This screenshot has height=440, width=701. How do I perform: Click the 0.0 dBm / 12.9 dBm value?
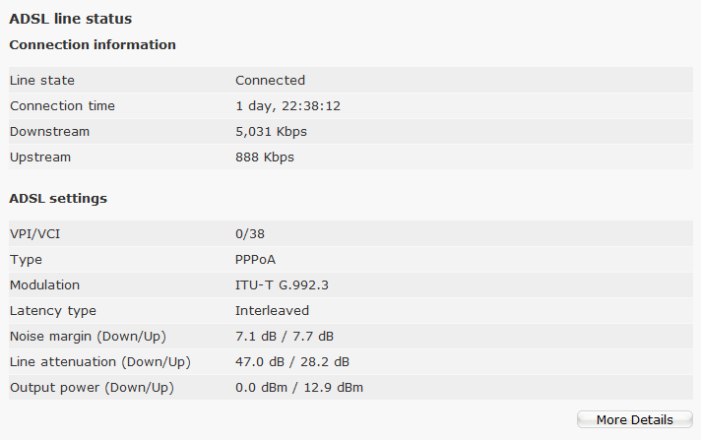(299, 387)
